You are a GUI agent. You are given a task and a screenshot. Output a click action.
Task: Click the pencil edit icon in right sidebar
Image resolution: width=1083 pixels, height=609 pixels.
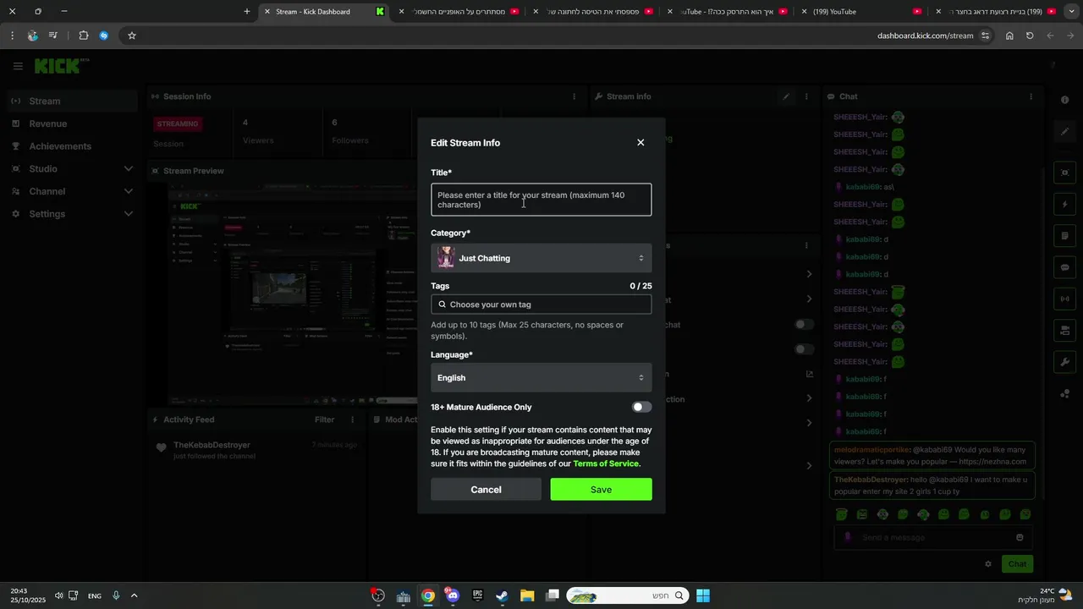[1064, 131]
